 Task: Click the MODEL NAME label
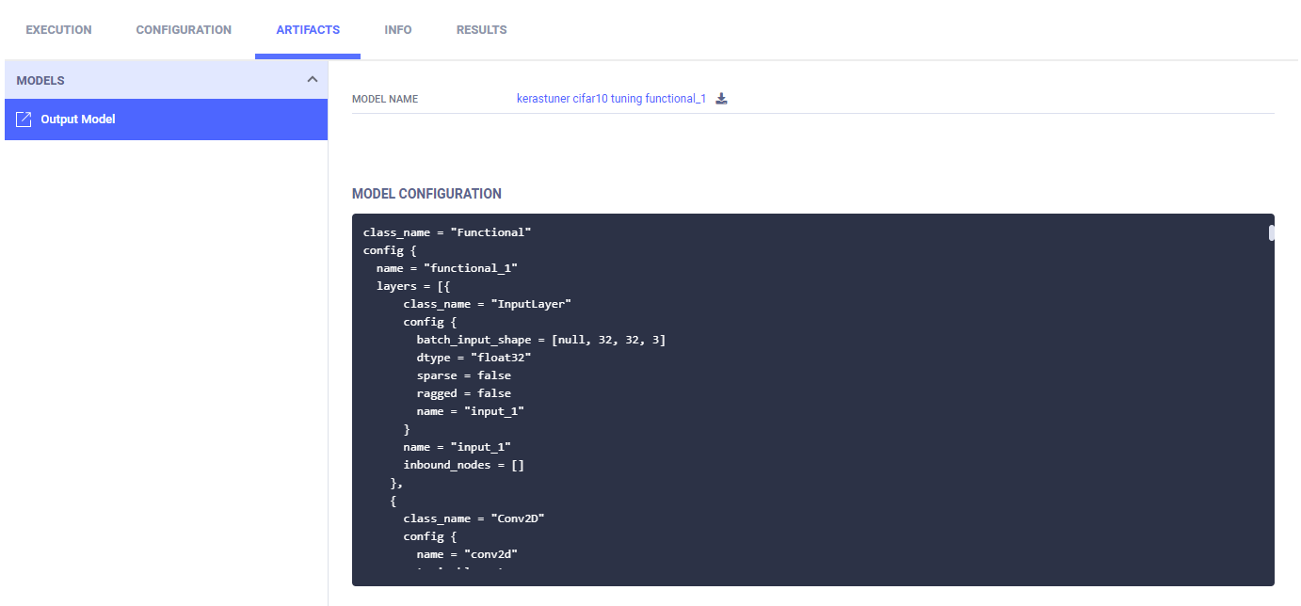click(385, 99)
